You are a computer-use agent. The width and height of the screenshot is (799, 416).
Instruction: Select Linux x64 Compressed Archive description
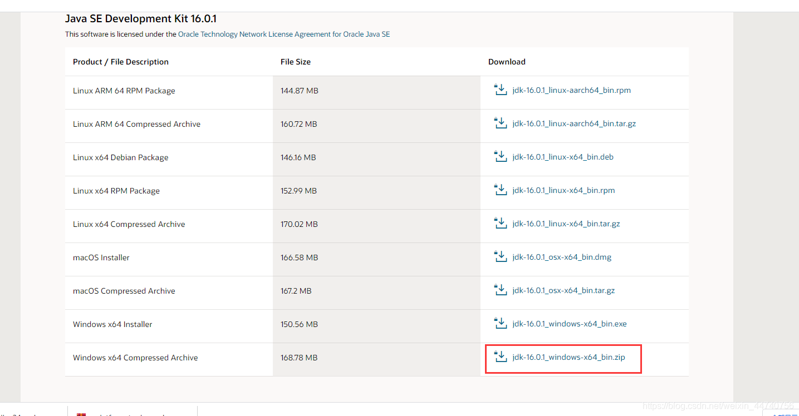(x=129, y=224)
